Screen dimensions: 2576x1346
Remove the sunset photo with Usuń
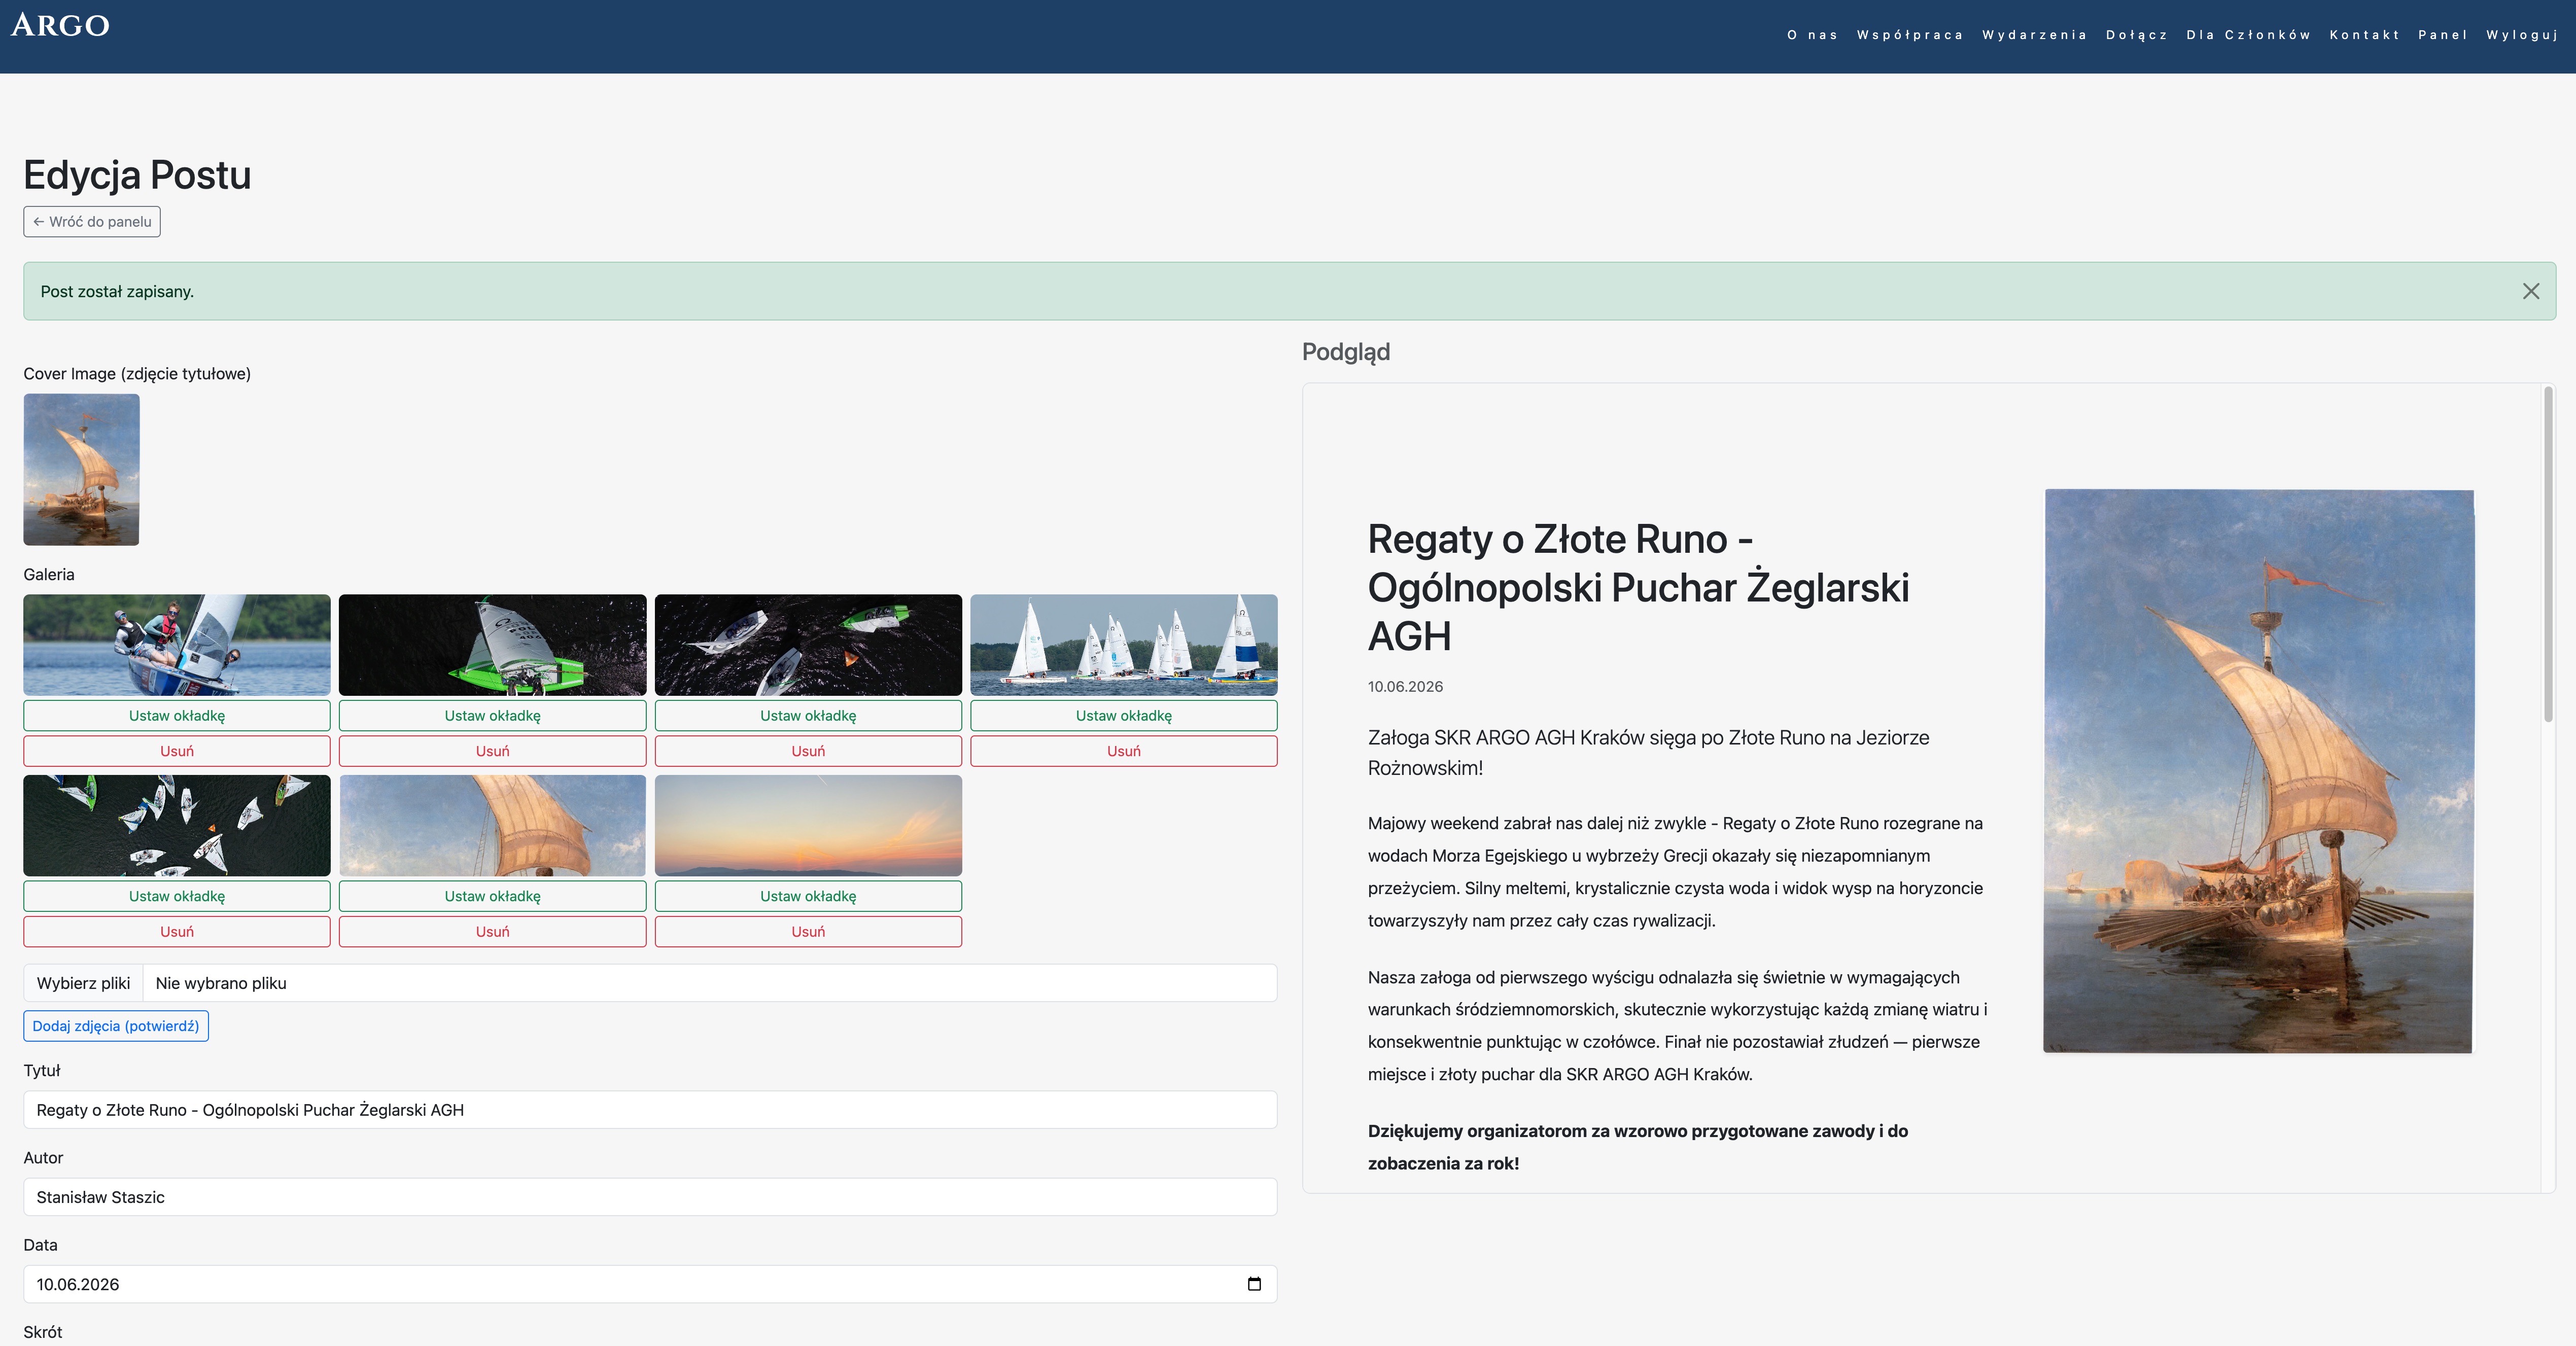[x=808, y=931]
